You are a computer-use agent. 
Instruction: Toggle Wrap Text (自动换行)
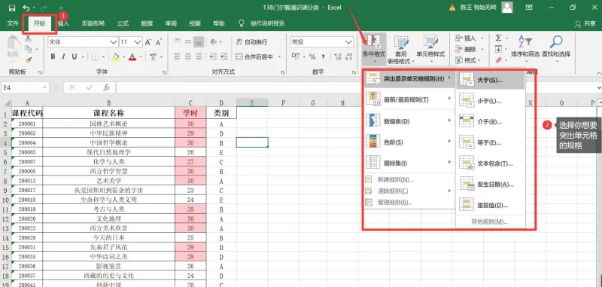252,41
